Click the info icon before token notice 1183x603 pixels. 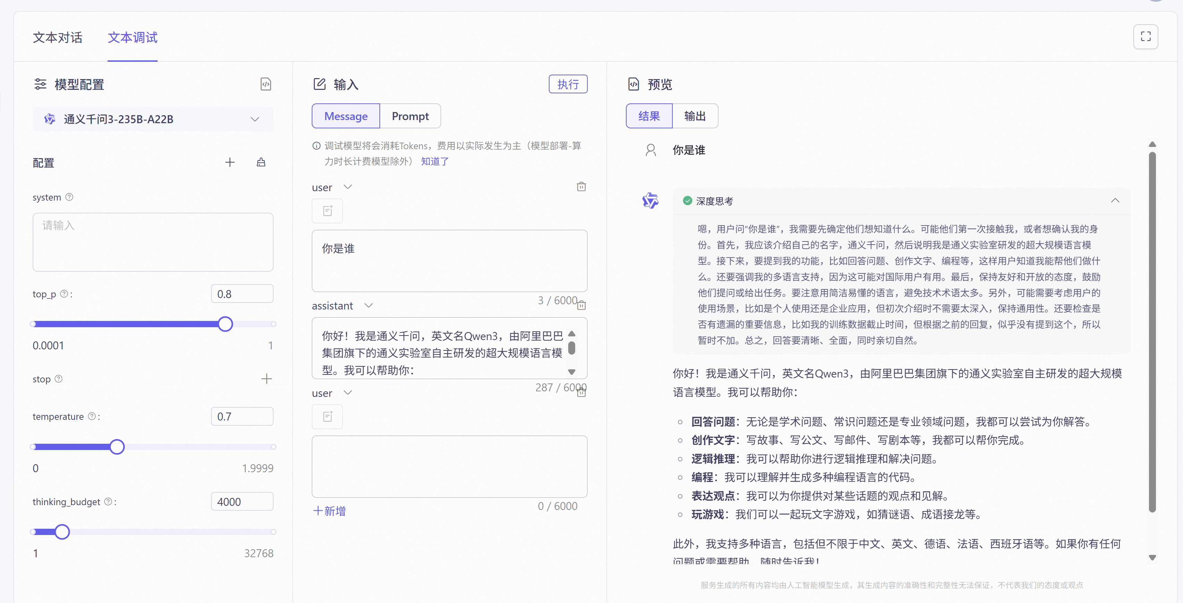317,146
